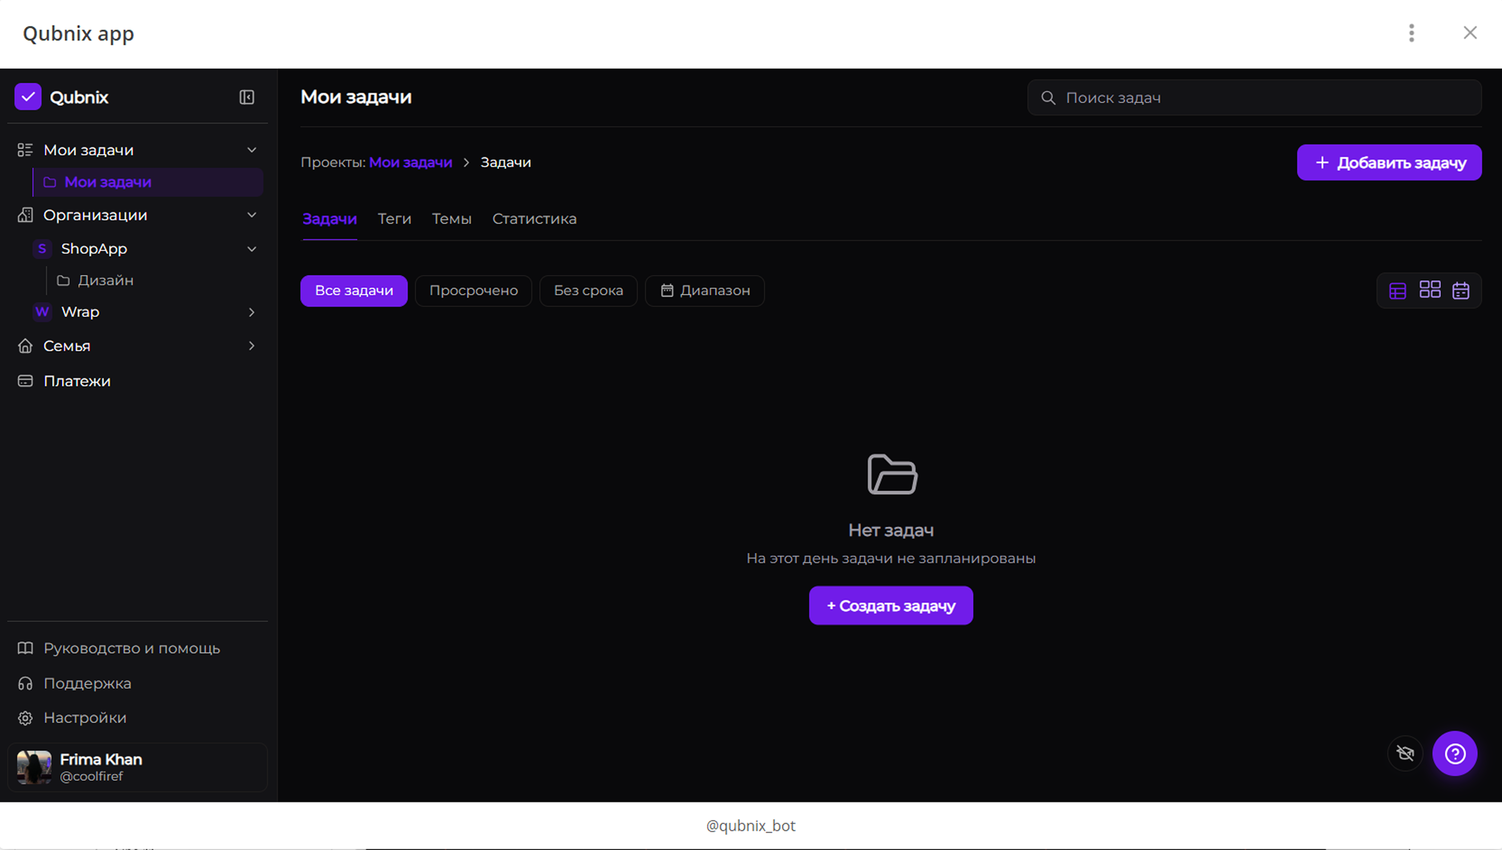Expand the Wrap organization chevron
Screen dimensions: 1502x850
click(x=252, y=312)
